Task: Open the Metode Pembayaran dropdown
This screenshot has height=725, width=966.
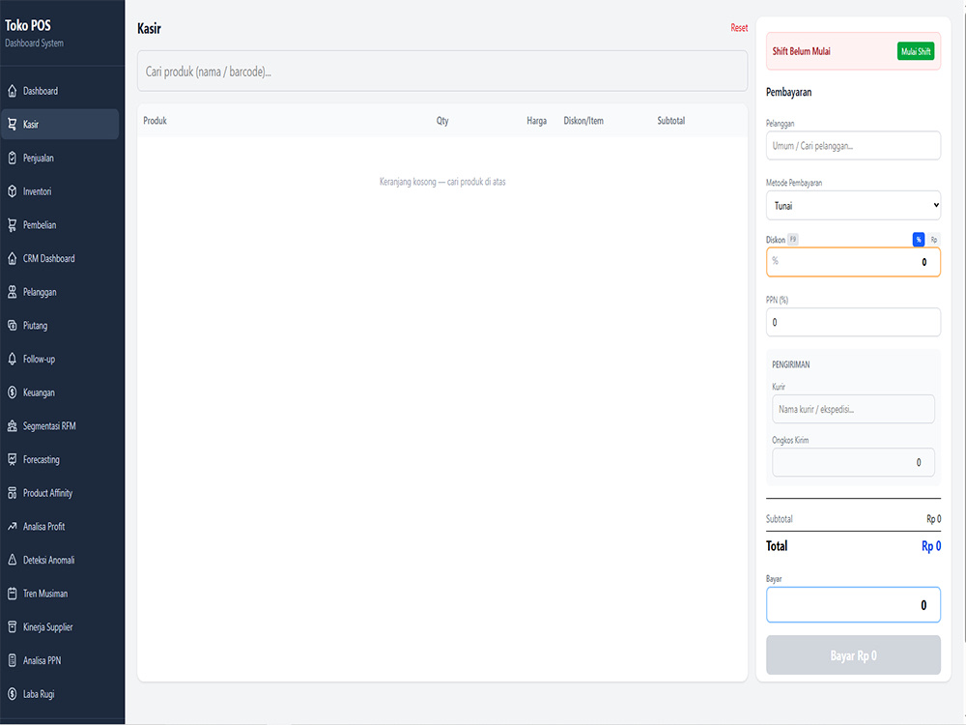Action: pos(853,206)
